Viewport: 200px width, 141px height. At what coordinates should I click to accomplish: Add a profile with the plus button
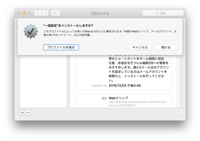click(22, 112)
